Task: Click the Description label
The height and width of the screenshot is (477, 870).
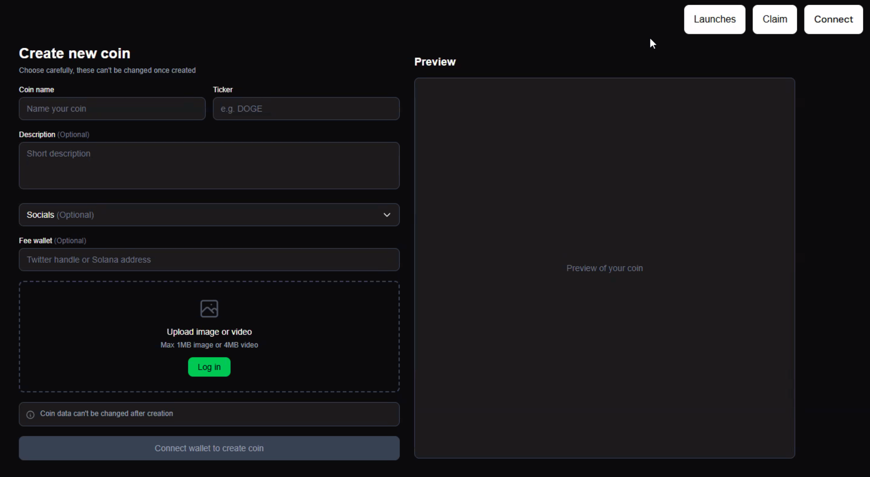Action: (x=37, y=134)
